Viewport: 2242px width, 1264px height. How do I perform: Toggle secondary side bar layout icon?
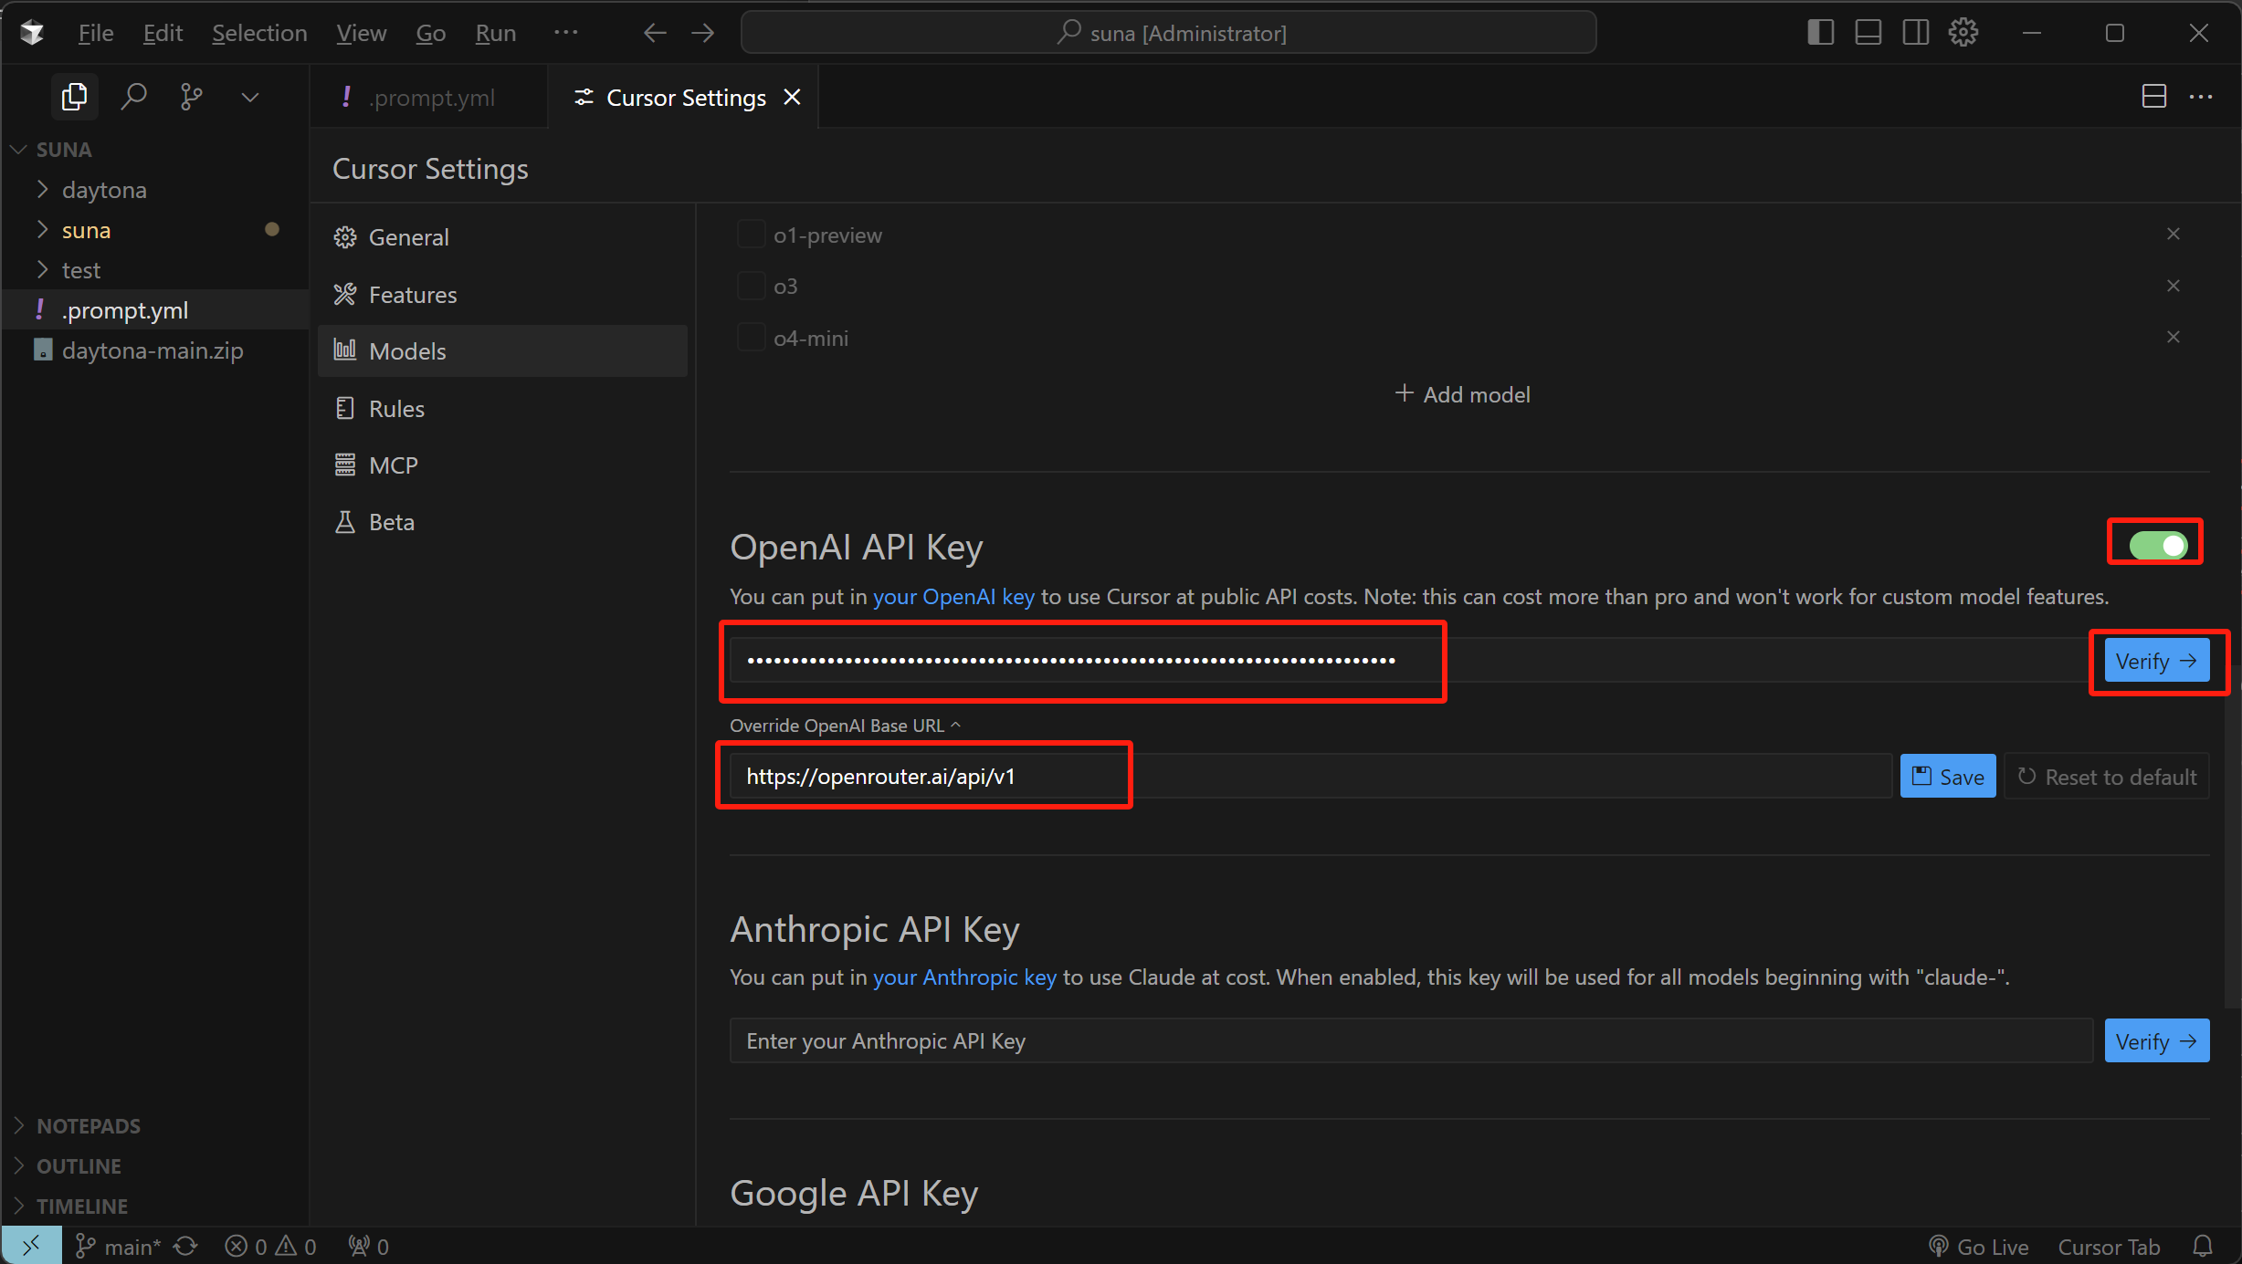[1915, 33]
